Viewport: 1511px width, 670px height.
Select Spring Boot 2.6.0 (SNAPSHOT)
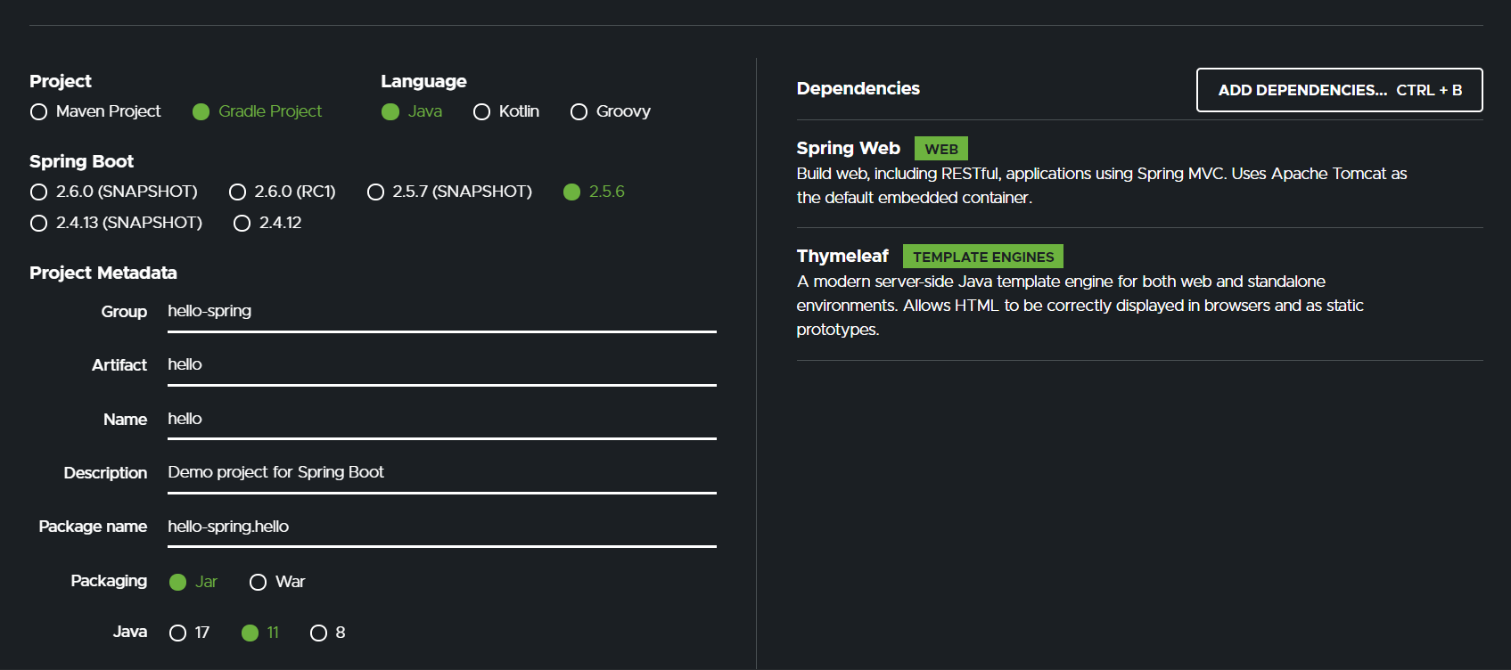114,192
